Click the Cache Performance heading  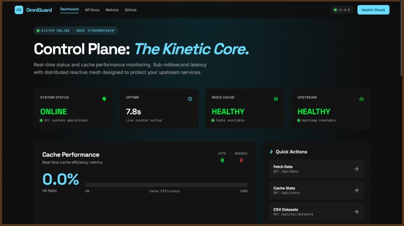point(71,154)
